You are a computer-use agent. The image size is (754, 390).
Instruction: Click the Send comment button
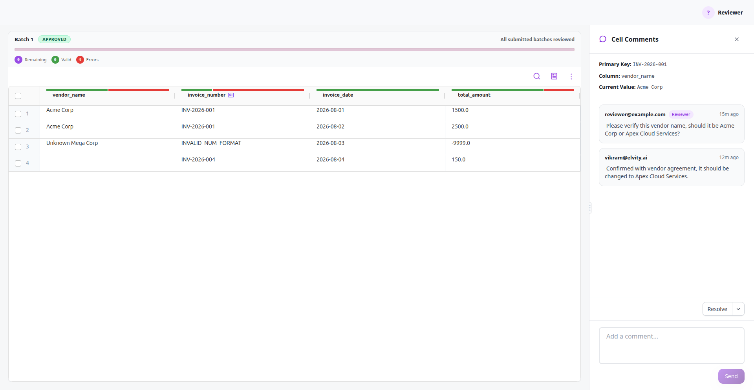point(731,376)
